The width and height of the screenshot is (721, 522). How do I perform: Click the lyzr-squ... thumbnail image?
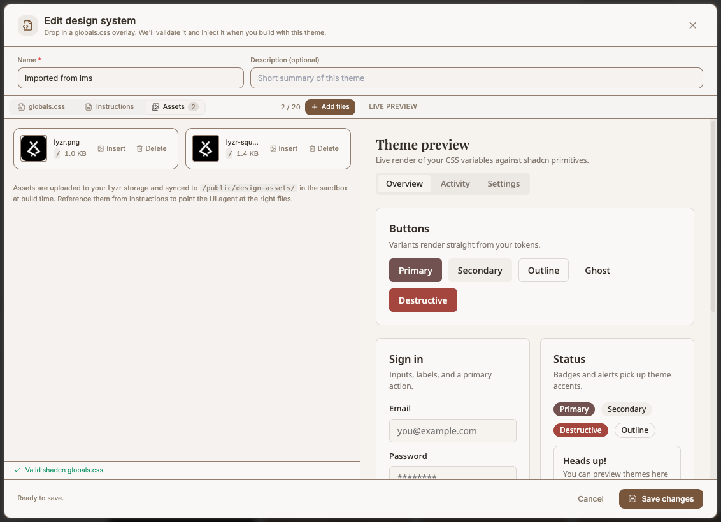[206, 148]
